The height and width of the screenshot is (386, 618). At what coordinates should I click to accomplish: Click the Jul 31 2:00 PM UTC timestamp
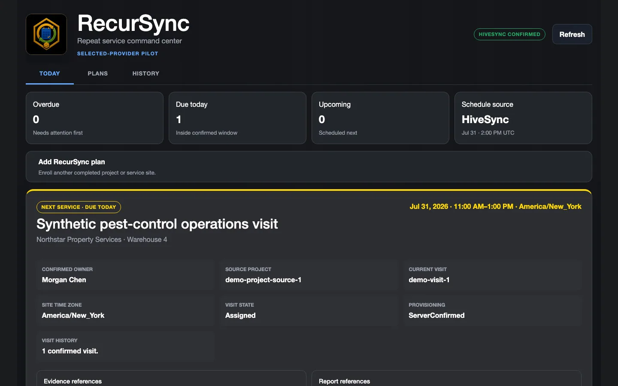tap(488, 133)
